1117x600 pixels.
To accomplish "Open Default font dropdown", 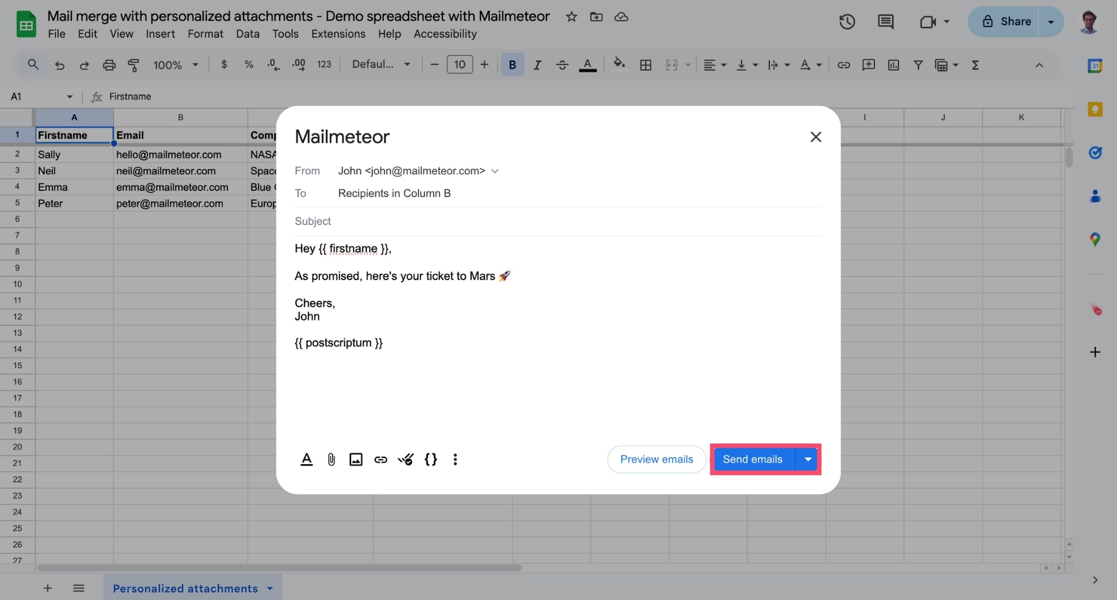I will (381, 64).
